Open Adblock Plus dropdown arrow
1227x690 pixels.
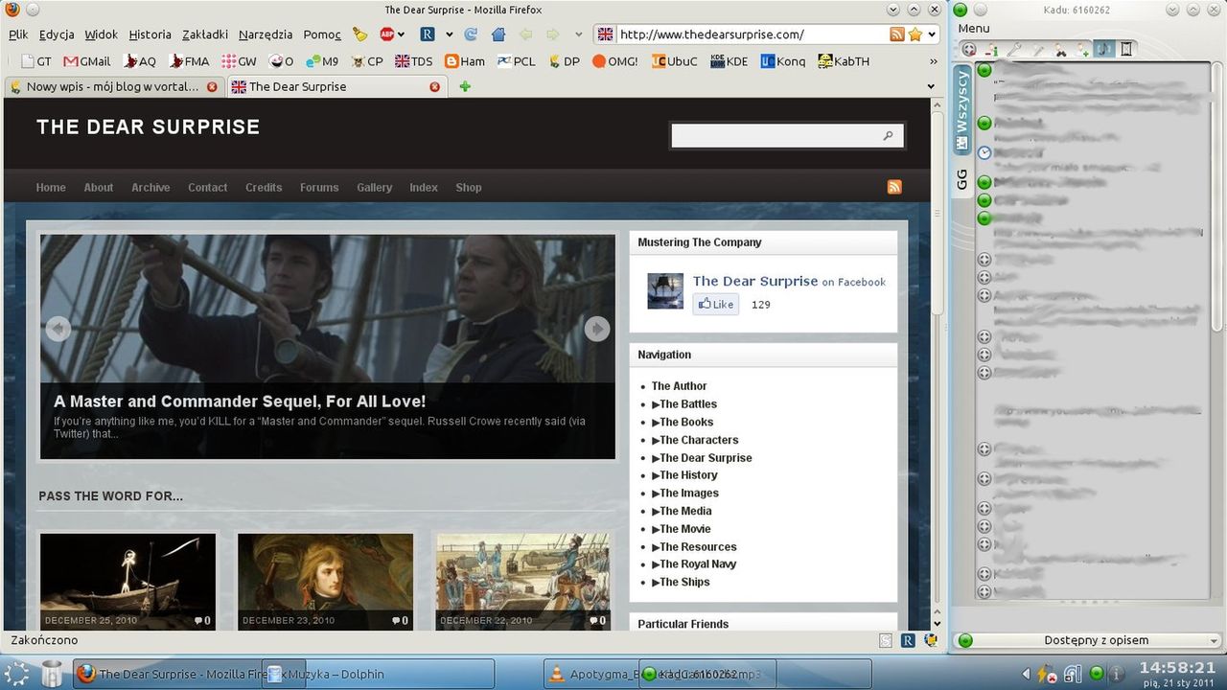401,34
